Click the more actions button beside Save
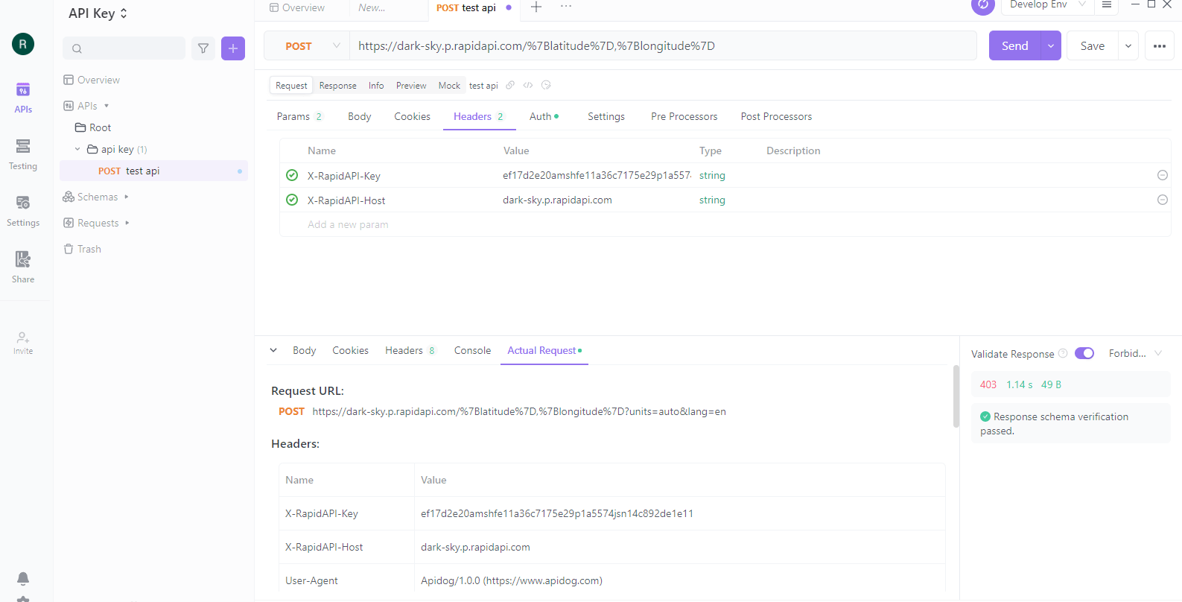This screenshot has height=602, width=1182. 1160,45
